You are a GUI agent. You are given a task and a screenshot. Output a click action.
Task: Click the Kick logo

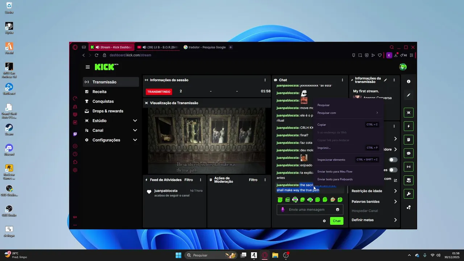pyautogui.click(x=107, y=67)
